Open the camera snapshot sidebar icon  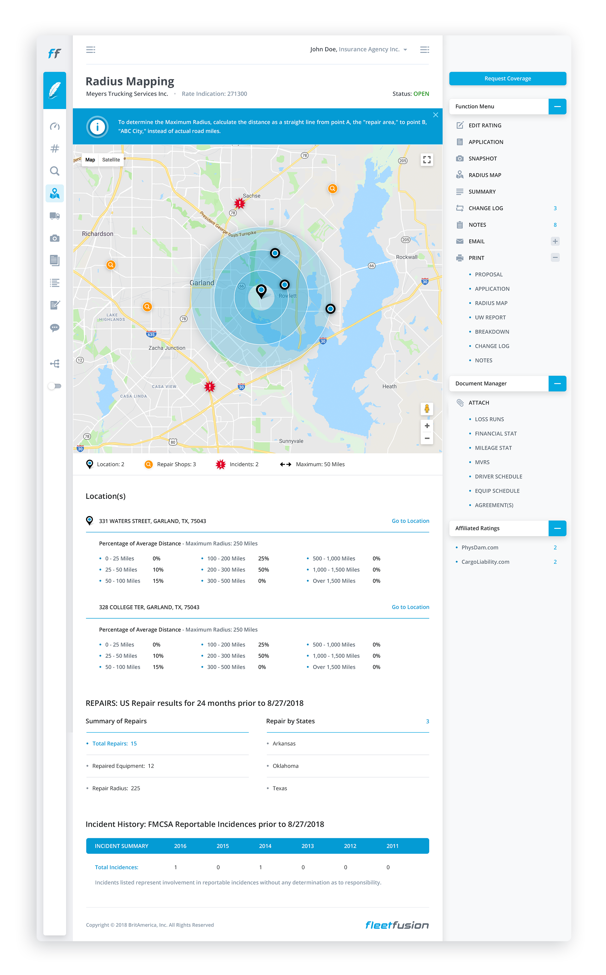point(55,238)
